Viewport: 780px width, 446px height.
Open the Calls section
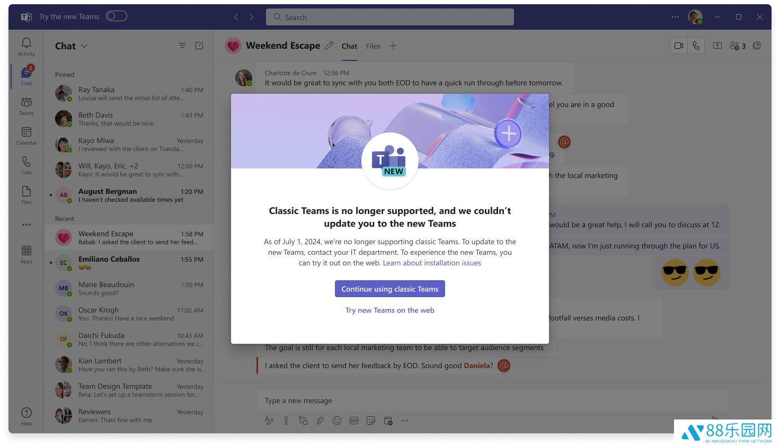coord(26,165)
